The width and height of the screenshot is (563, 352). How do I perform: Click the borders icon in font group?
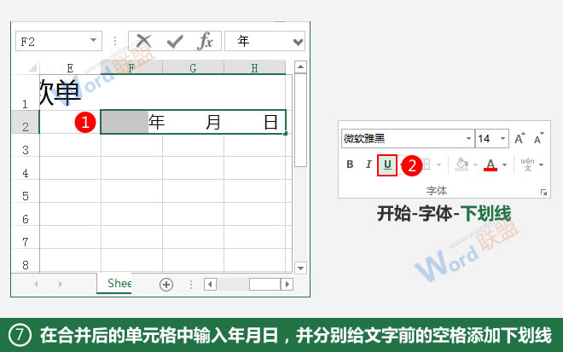tap(427, 164)
